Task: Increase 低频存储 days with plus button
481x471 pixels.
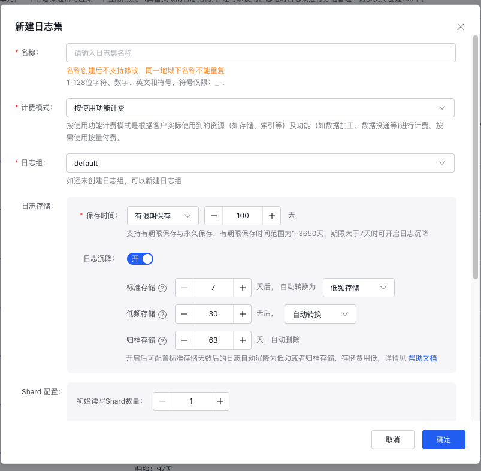Action: click(243, 314)
